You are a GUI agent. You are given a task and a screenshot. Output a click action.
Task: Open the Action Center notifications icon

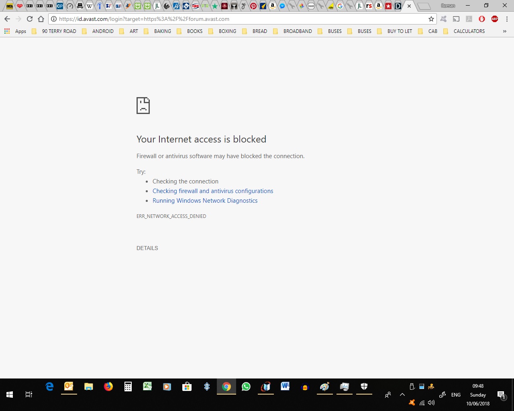501,395
